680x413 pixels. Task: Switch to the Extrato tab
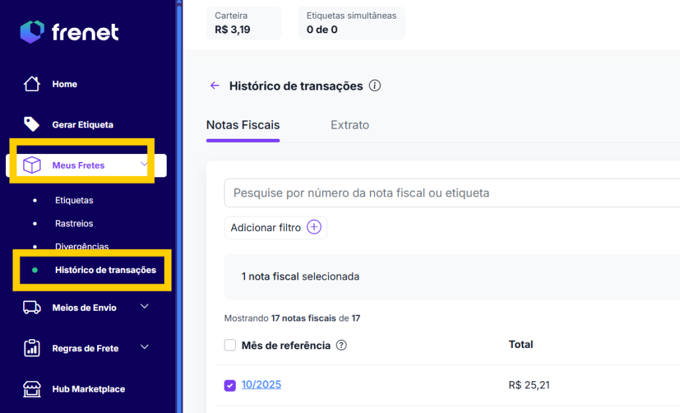click(350, 125)
